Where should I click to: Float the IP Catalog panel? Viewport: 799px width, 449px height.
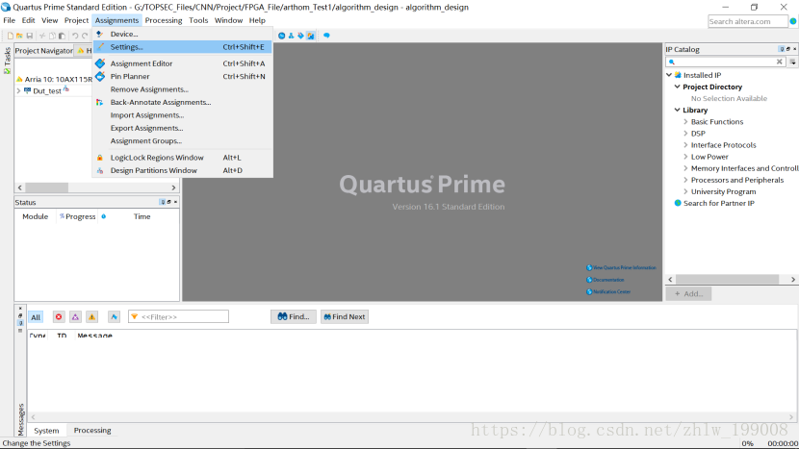[788, 49]
